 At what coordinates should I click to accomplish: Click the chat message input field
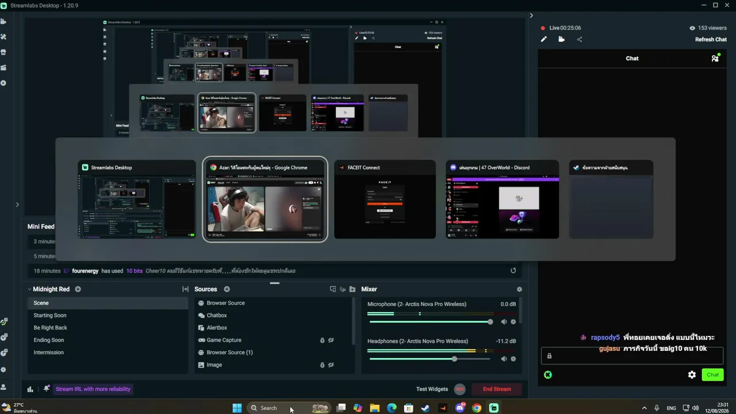click(632, 356)
